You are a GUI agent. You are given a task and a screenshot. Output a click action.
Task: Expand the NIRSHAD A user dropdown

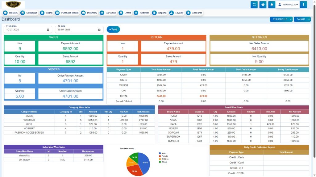click(x=288, y=5)
